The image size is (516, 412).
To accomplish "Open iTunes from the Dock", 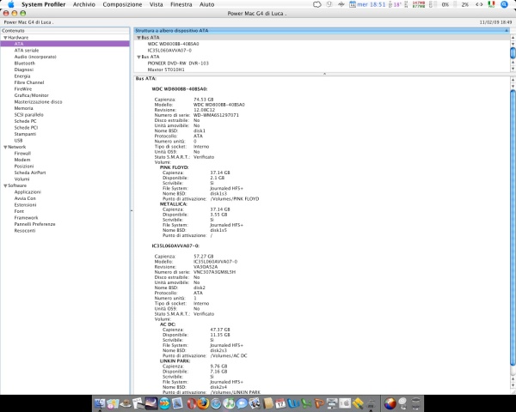I will point(229,403).
